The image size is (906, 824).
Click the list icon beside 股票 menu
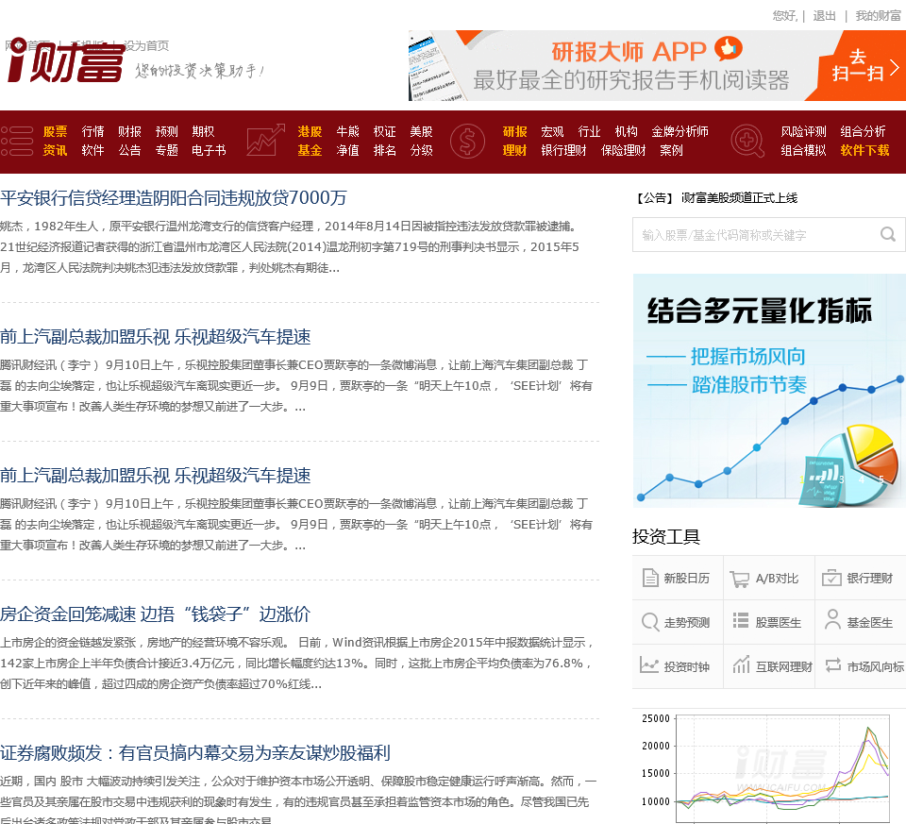17,141
